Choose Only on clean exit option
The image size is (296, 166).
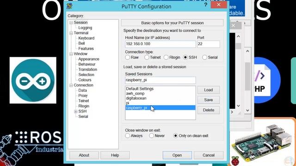pyautogui.click(x=175, y=136)
